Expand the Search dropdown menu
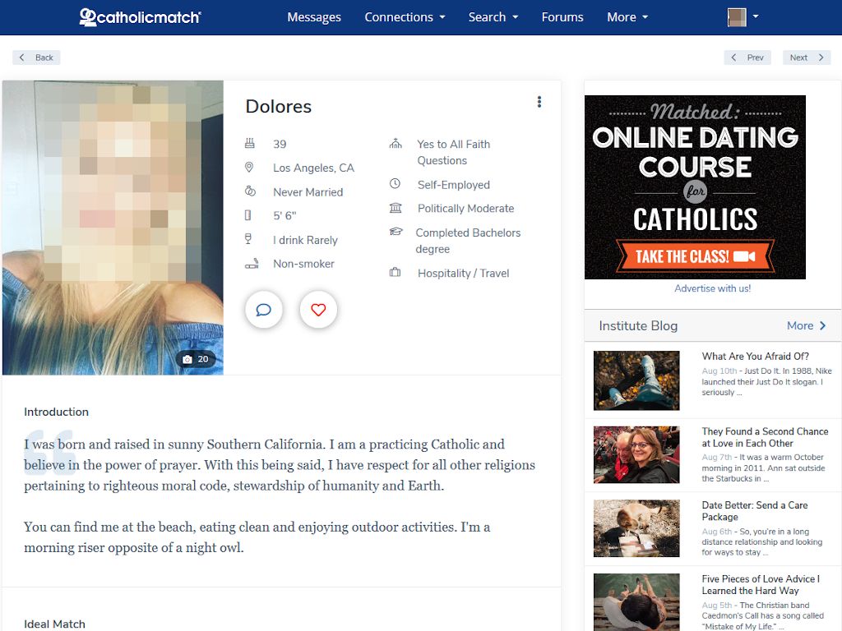The image size is (842, 631). tap(493, 17)
